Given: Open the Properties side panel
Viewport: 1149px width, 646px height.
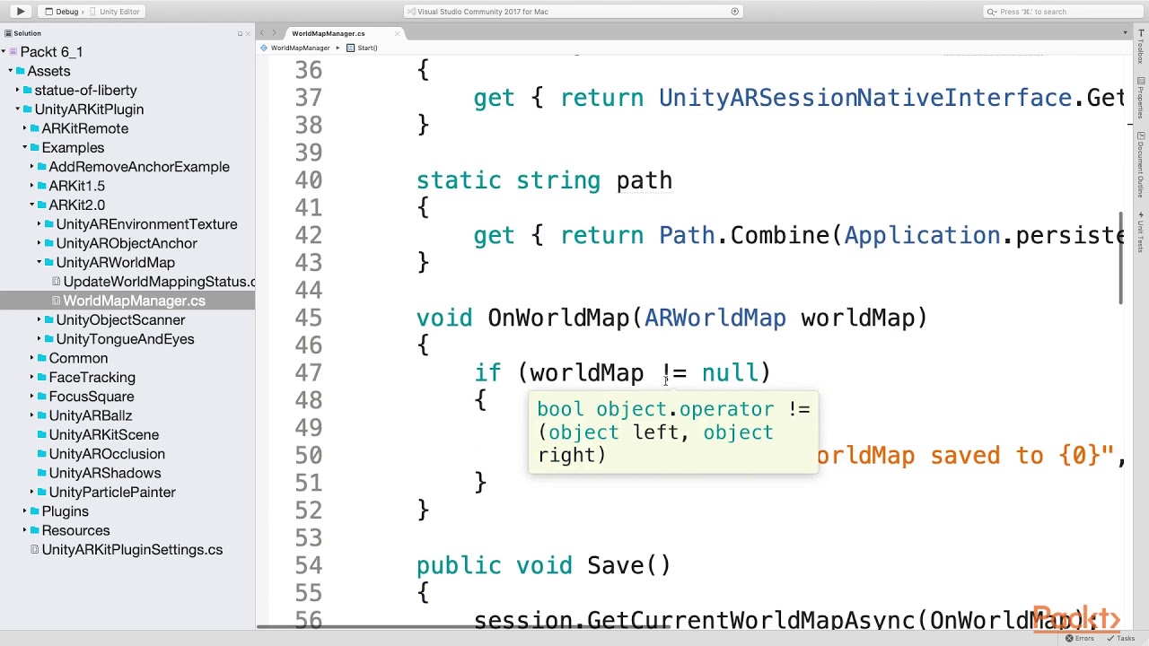Looking at the screenshot, I should [1141, 100].
